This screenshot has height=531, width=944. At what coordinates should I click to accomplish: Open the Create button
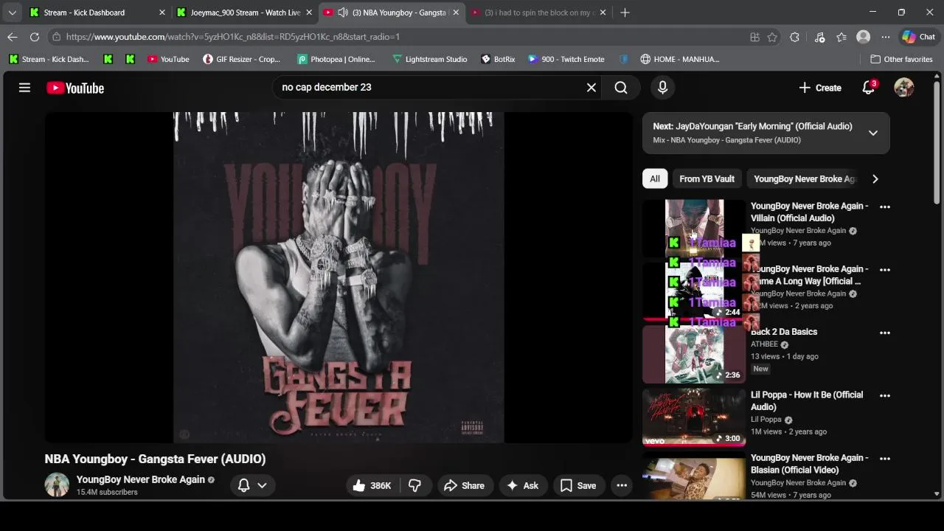(819, 88)
